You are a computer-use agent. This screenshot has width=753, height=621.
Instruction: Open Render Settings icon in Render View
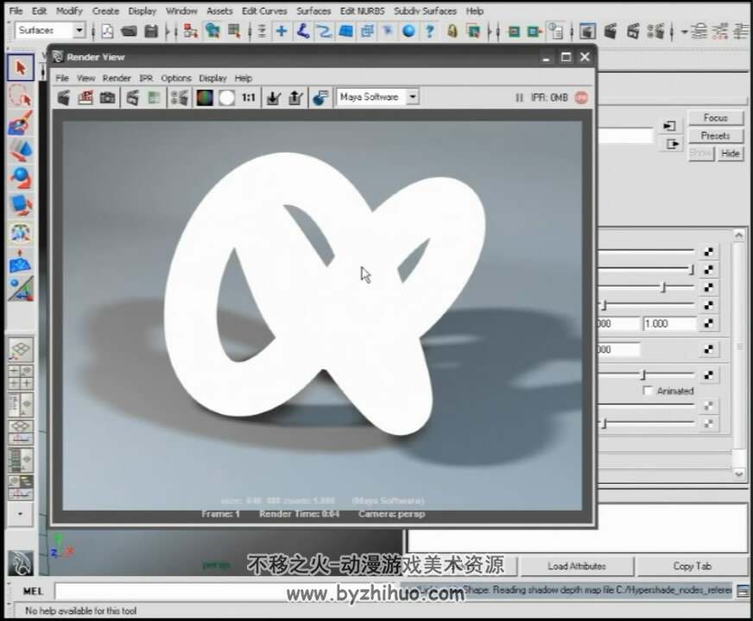tap(180, 97)
